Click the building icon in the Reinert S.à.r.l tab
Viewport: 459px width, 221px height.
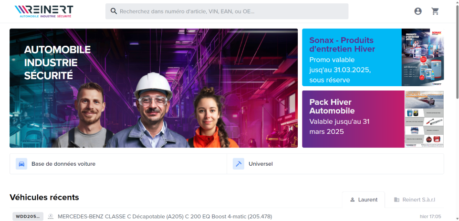tap(396, 200)
